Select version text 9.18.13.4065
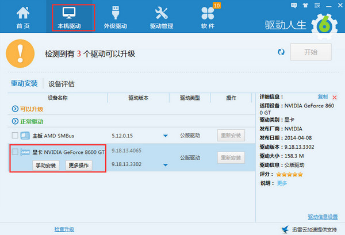 coord(126,151)
